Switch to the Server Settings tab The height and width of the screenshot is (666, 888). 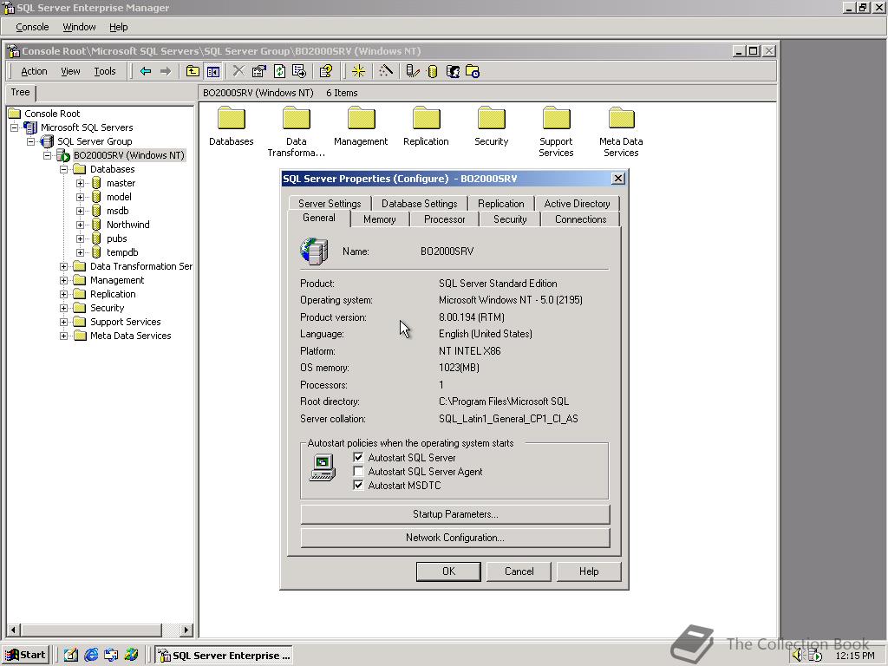[x=330, y=203]
